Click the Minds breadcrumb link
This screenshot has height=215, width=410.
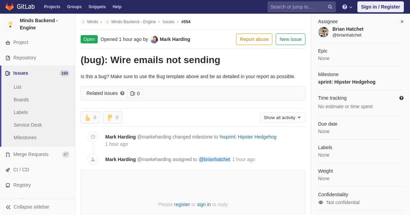pos(93,22)
